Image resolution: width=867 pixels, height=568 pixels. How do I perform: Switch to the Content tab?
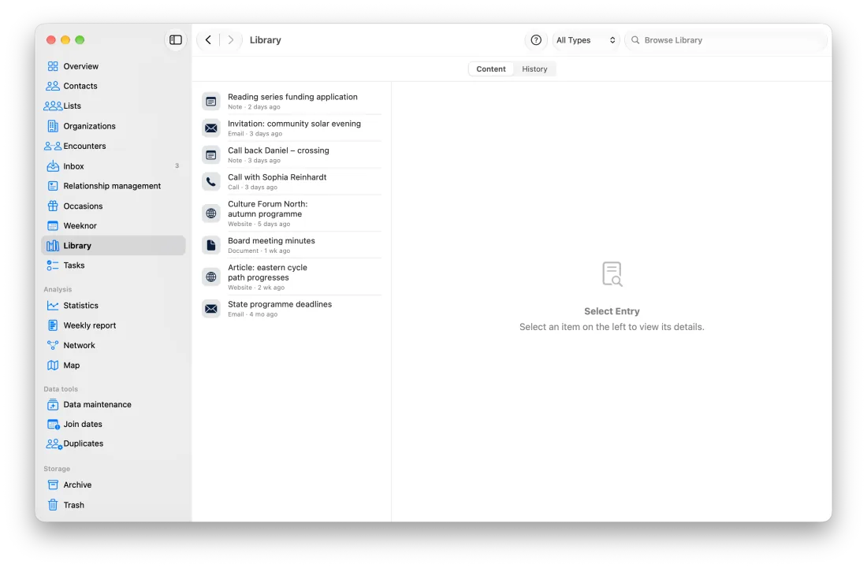(x=491, y=69)
